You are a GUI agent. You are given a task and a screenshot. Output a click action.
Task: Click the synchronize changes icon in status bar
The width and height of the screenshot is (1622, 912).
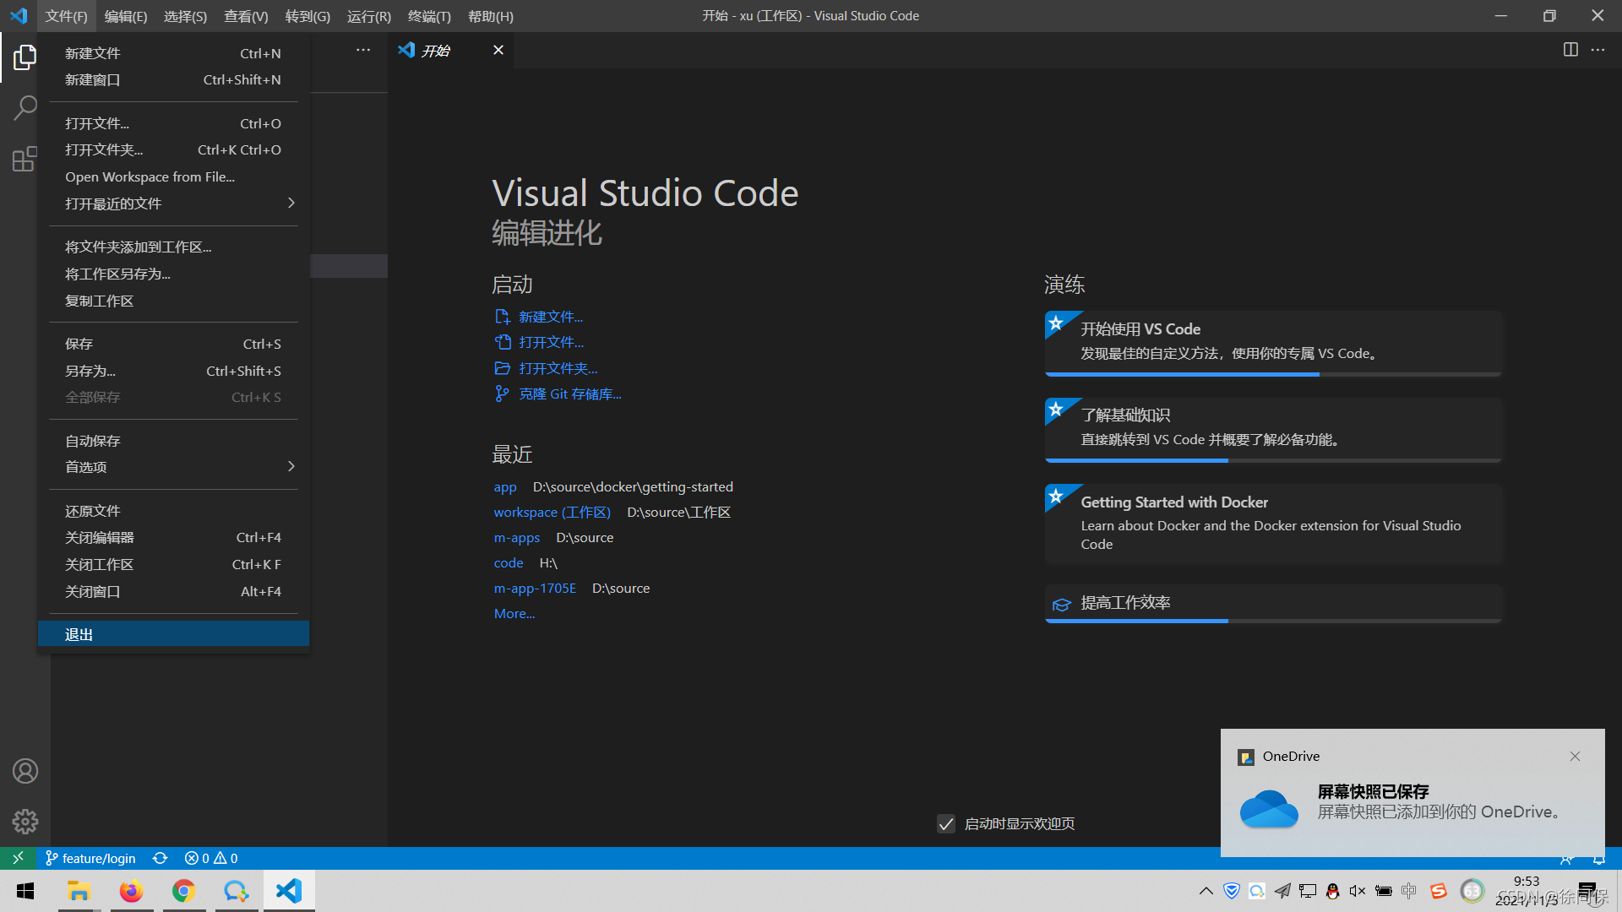pyautogui.click(x=160, y=858)
